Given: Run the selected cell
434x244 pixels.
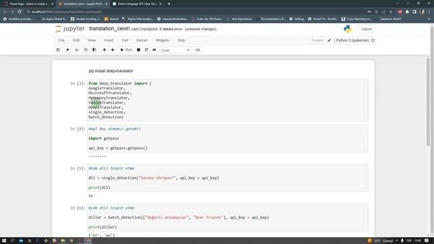Looking at the screenshot, I should [x=126, y=49].
